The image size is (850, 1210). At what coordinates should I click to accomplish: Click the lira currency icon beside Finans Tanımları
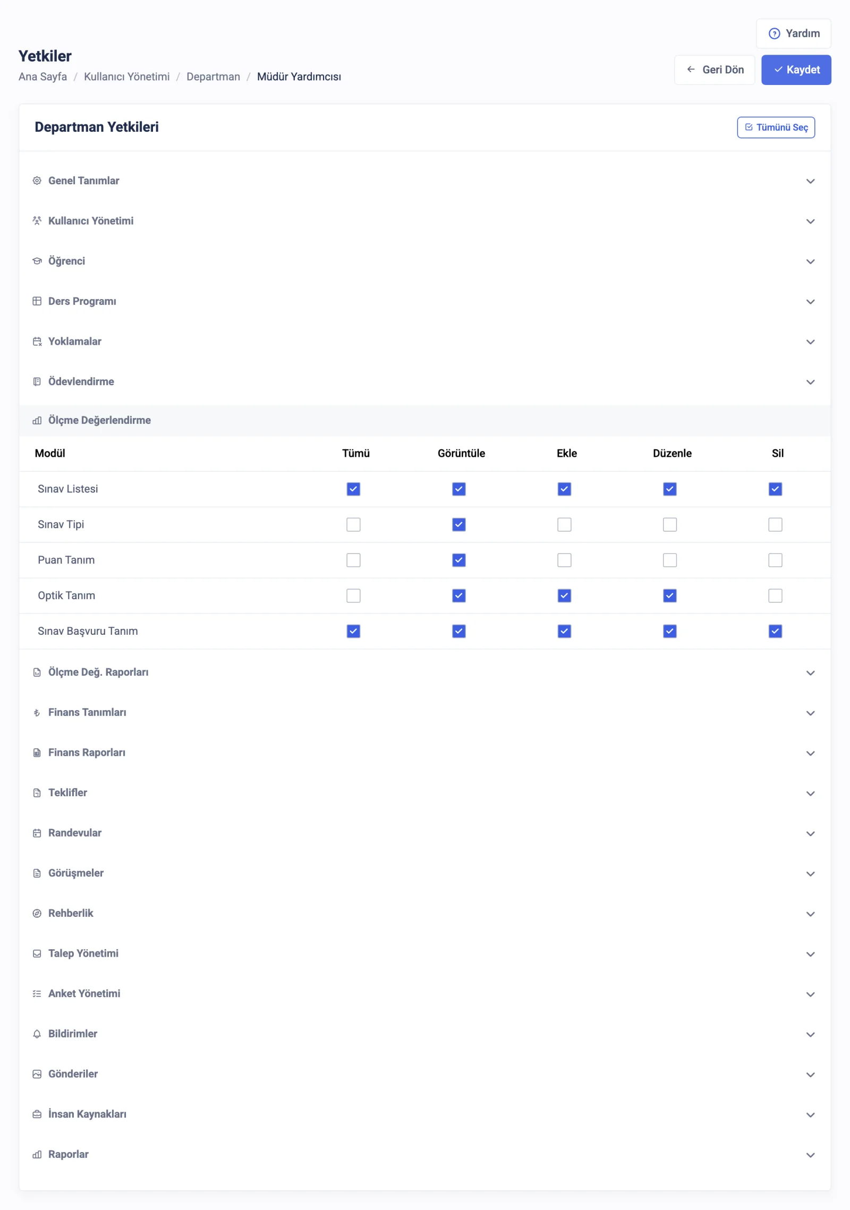tap(37, 713)
